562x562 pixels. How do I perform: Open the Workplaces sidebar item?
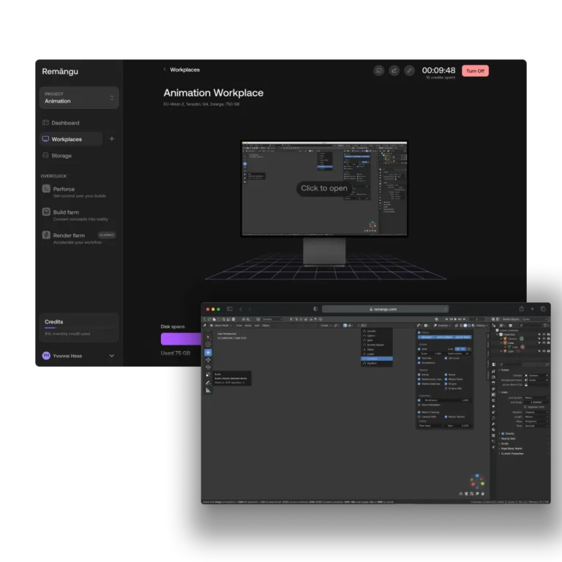click(x=67, y=139)
